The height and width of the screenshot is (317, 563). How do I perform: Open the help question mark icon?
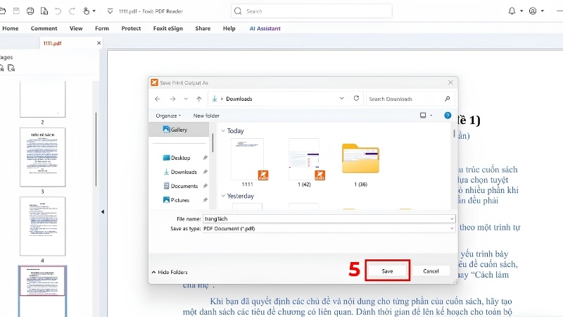coord(448,116)
